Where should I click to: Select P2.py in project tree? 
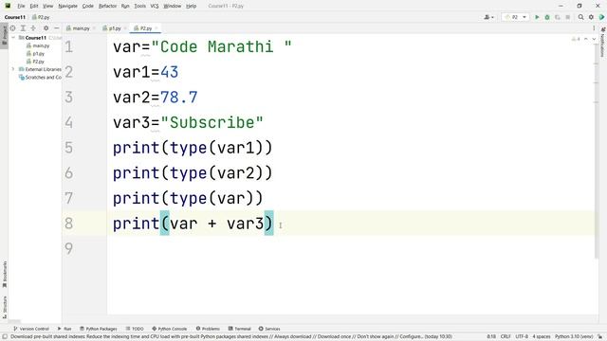[x=35, y=62]
